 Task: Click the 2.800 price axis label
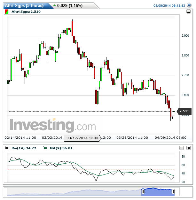185,56
